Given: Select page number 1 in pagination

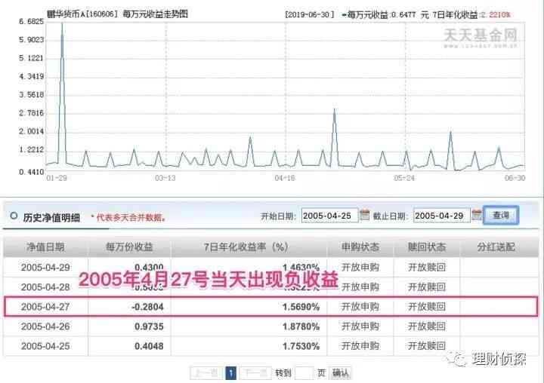Looking at the screenshot, I should [231, 372].
